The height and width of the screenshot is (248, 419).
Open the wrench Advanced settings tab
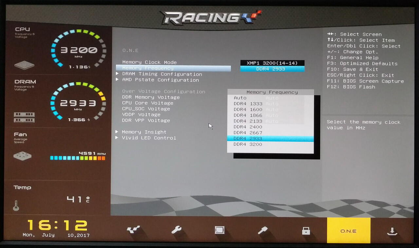tap(176, 230)
